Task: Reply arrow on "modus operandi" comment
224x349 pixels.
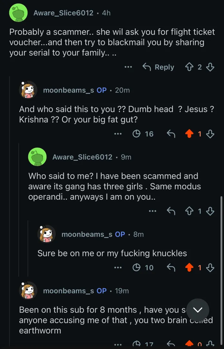Action: [170, 211]
